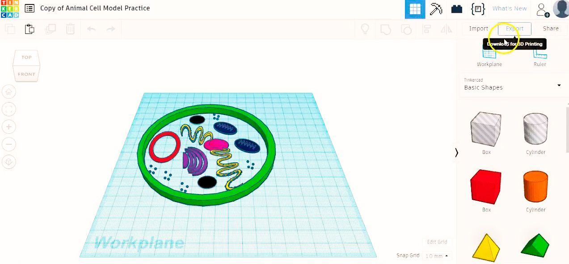Click the design list menu icon
Viewport: 569px width, 264px height.
tap(30, 8)
